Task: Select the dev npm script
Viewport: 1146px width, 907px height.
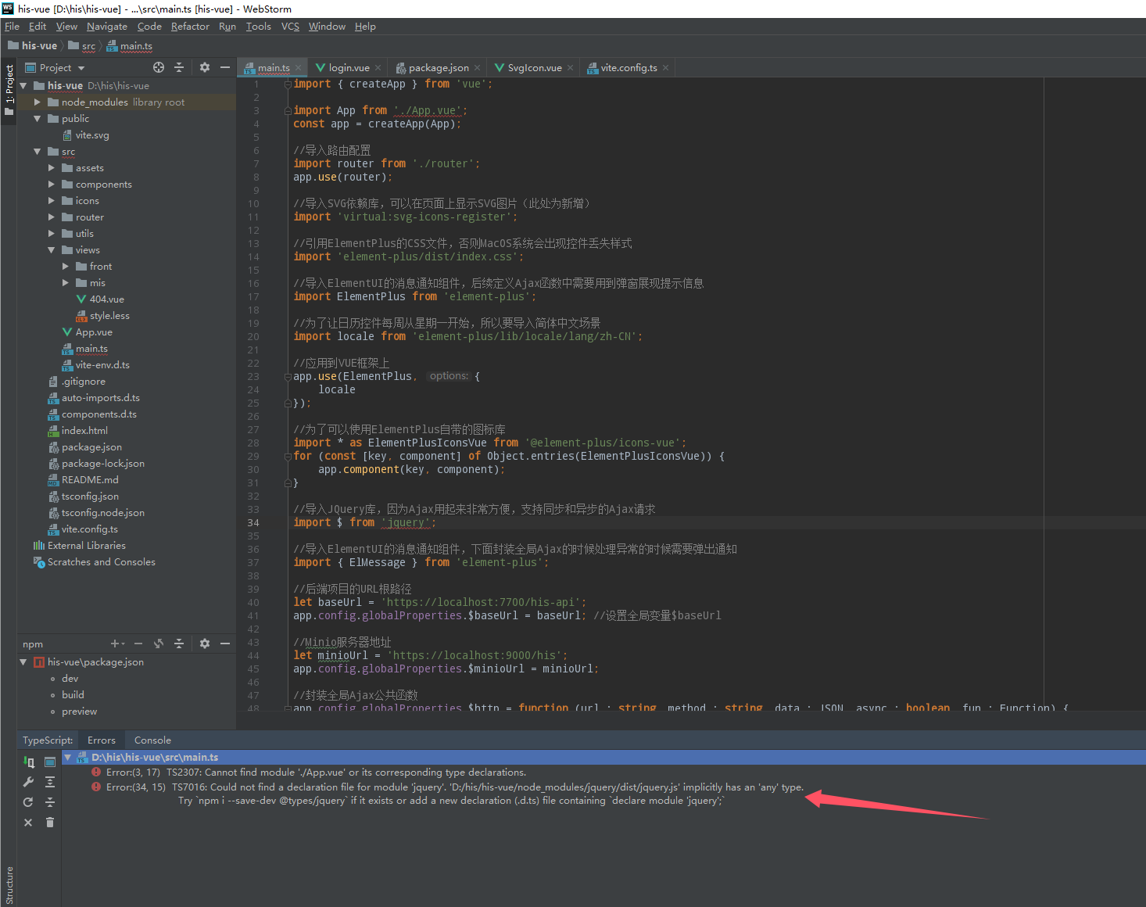Action: coord(70,679)
